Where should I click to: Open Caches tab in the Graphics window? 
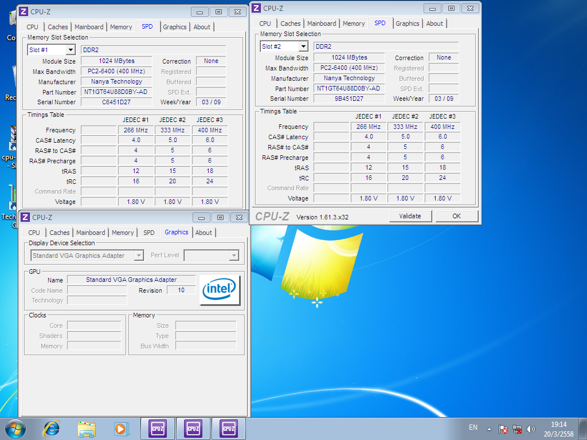60,233
